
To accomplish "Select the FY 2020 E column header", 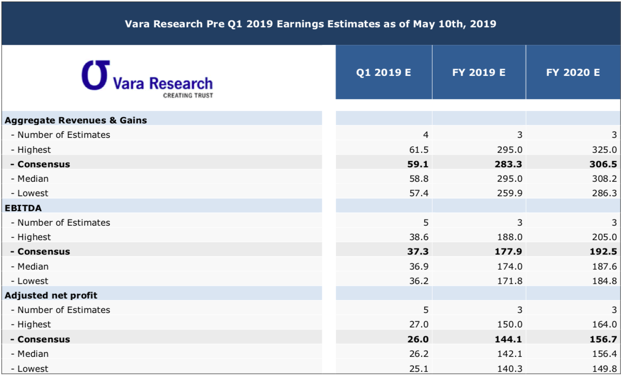I will [x=573, y=73].
